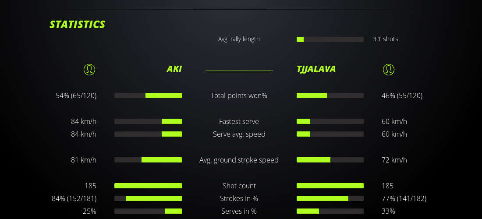482x219 pixels.
Task: Click the TJJALAVA player name
Action: 316,69
